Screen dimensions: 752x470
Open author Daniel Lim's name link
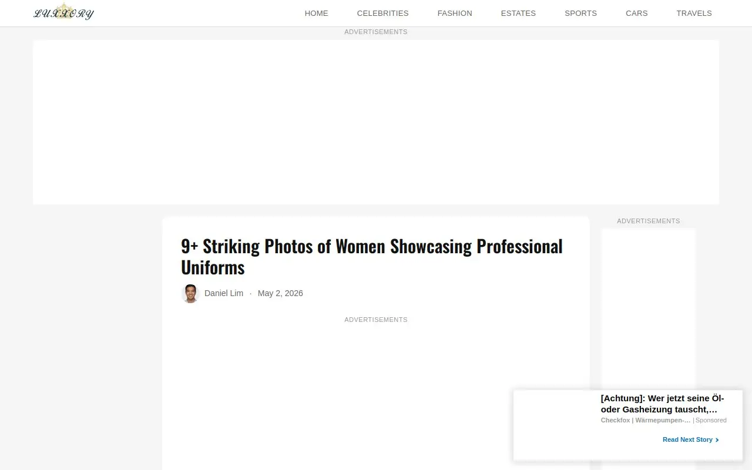(x=224, y=293)
